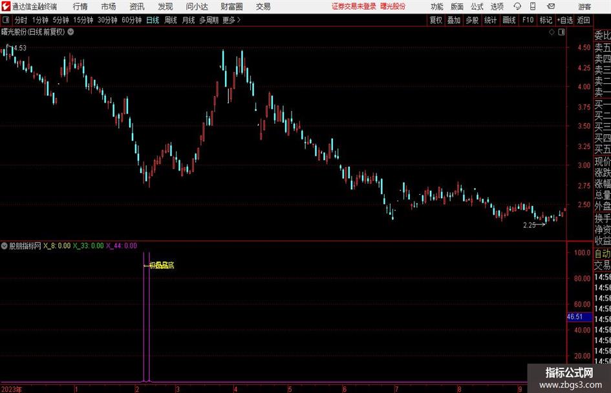
Task: Select the 60分钟 period
Action: [x=132, y=20]
